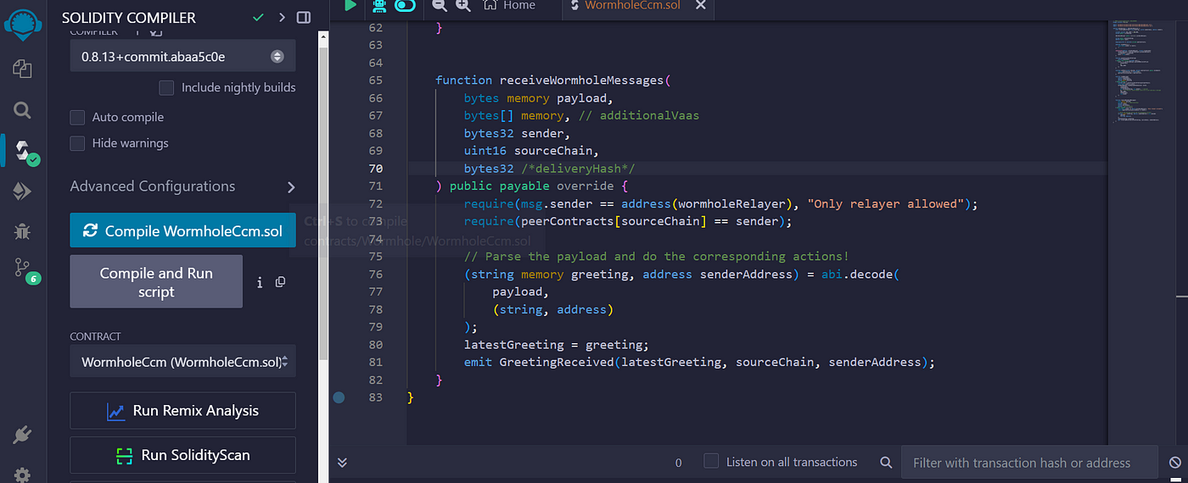Open the Debugger bug icon
This screenshot has width=1188, height=483.
(x=23, y=230)
